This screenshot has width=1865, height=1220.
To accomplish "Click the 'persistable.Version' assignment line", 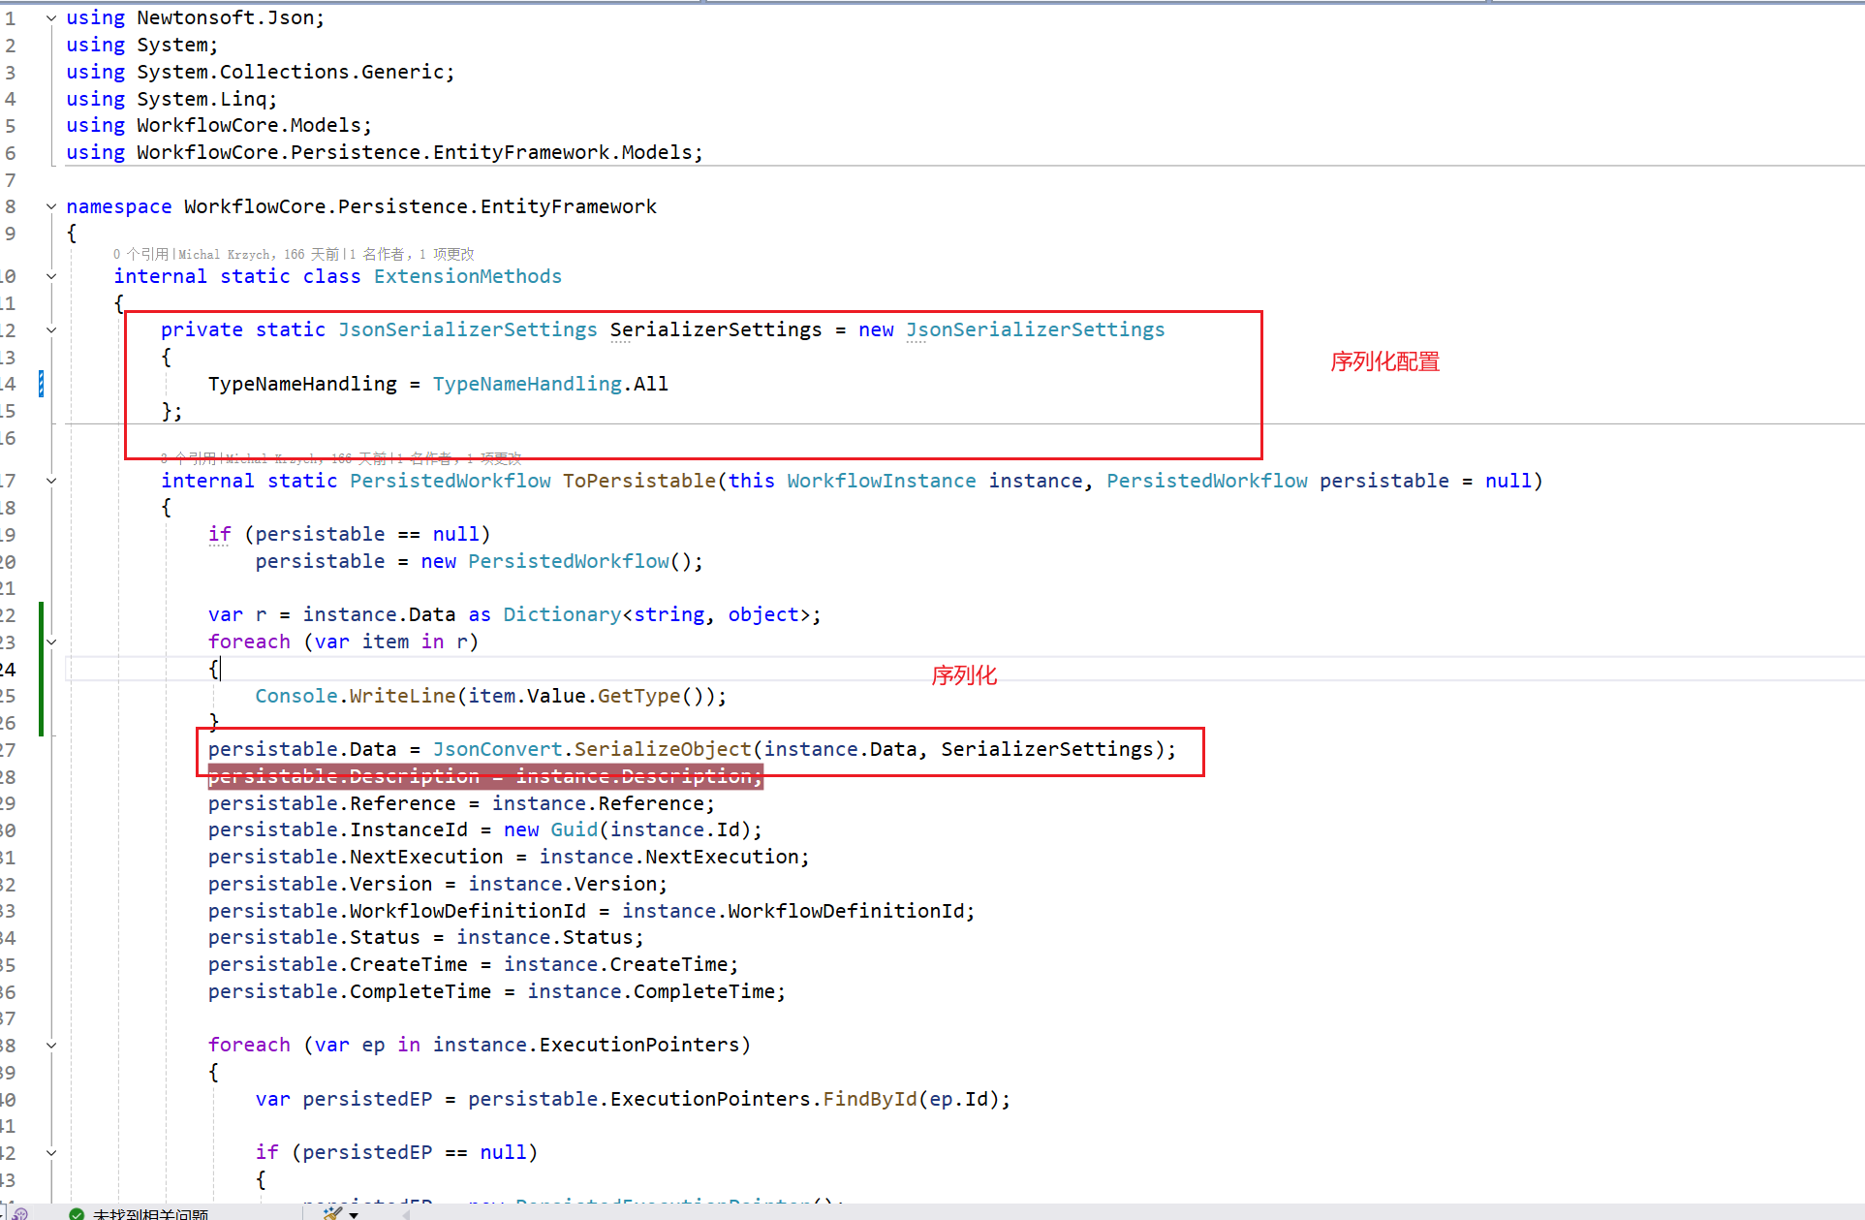I will point(438,884).
